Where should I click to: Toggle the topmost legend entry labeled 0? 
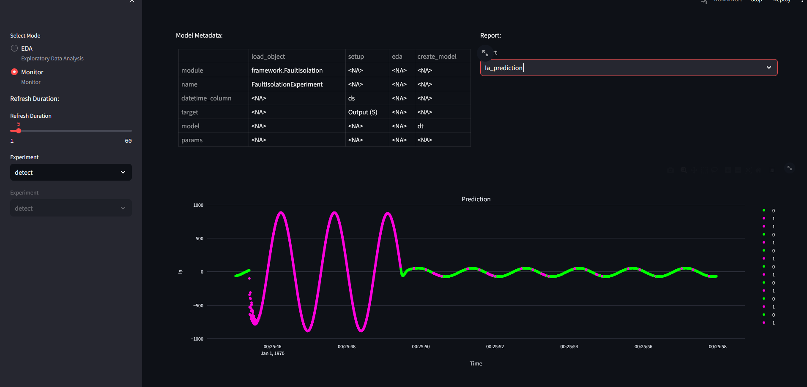click(769, 211)
